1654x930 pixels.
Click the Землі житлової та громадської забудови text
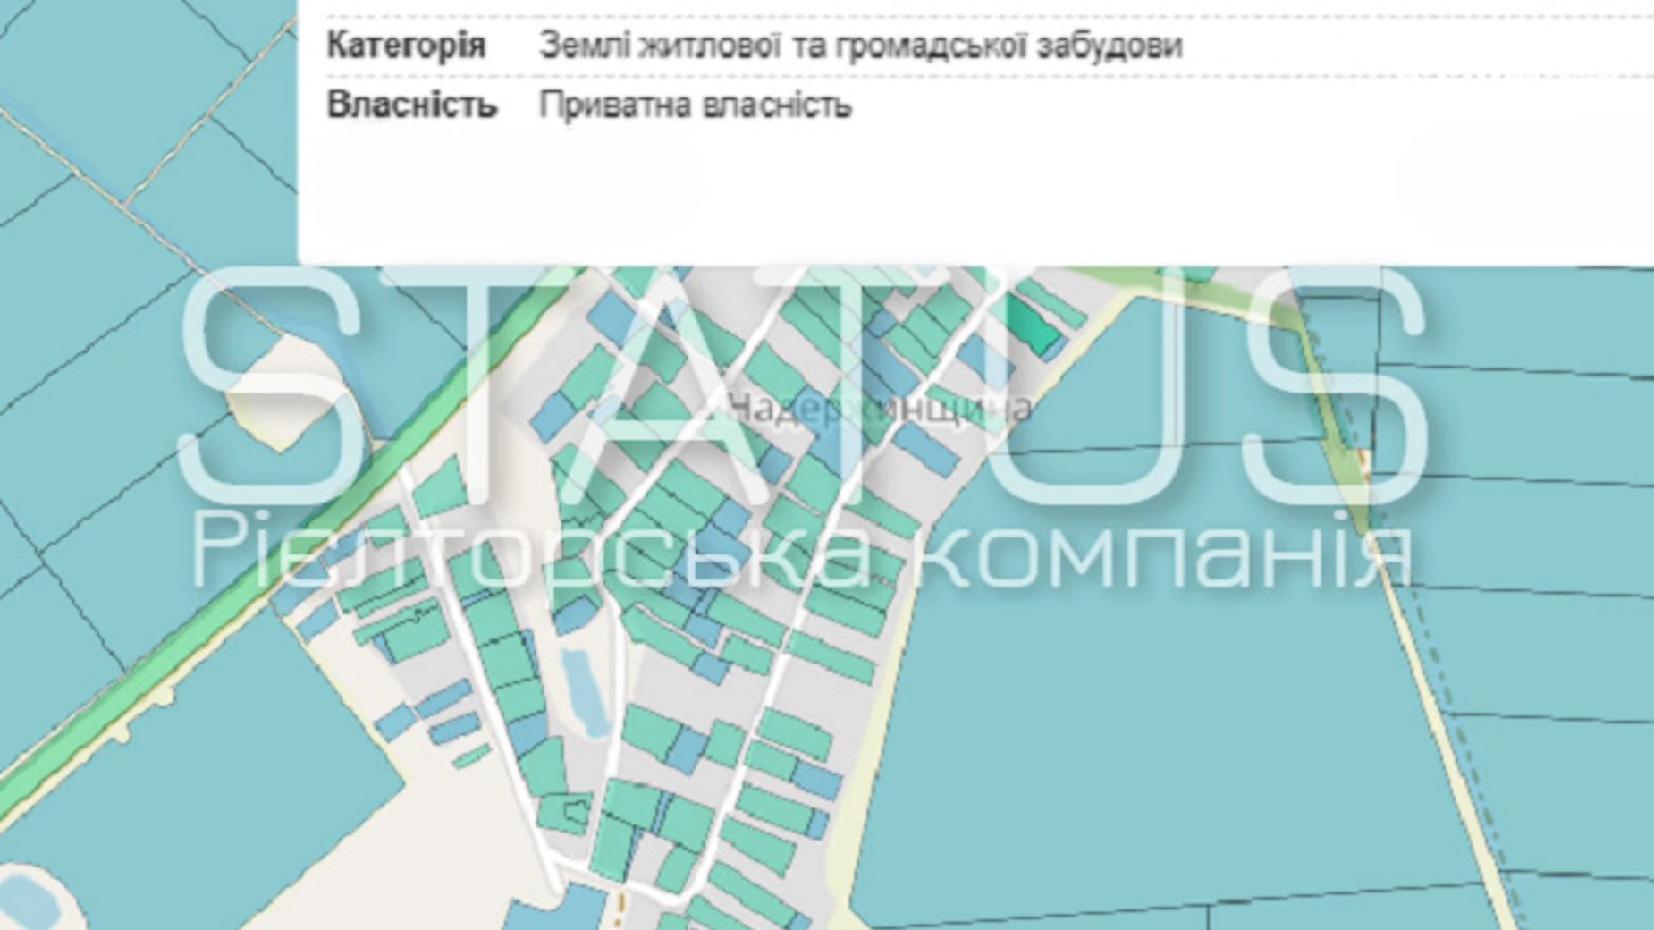(860, 45)
